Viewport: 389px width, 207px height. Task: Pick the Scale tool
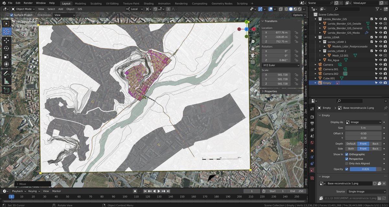point(6,56)
